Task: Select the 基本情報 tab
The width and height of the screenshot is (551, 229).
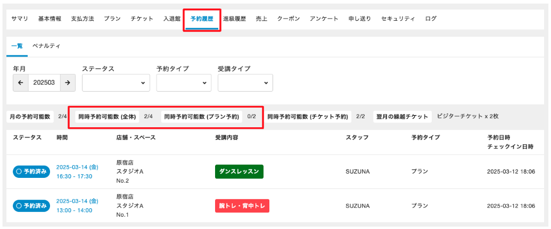Action: (50, 19)
